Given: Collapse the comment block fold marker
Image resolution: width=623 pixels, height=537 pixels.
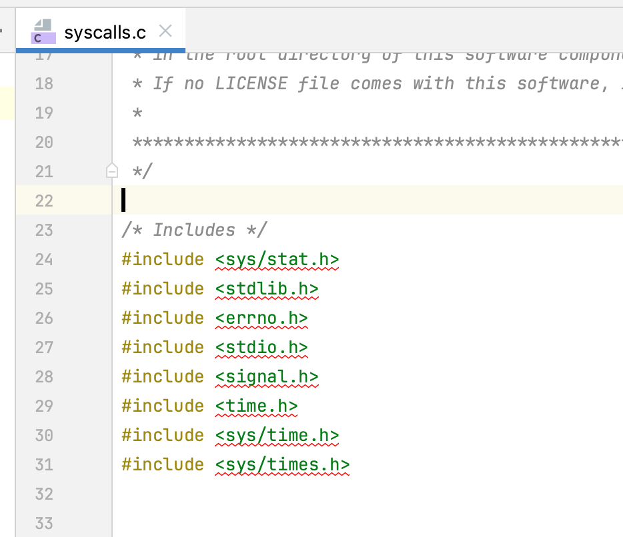Looking at the screenshot, I should pos(112,172).
